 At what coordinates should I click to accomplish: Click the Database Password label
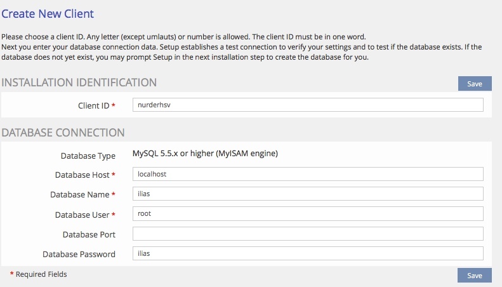pyautogui.click(x=79, y=254)
